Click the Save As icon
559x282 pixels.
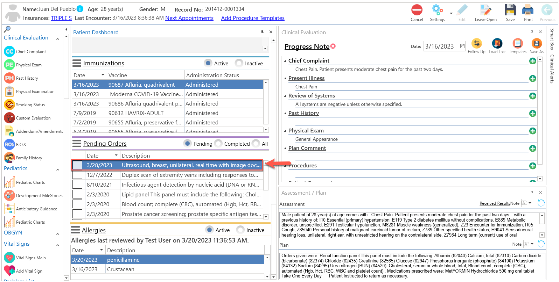[537, 43]
